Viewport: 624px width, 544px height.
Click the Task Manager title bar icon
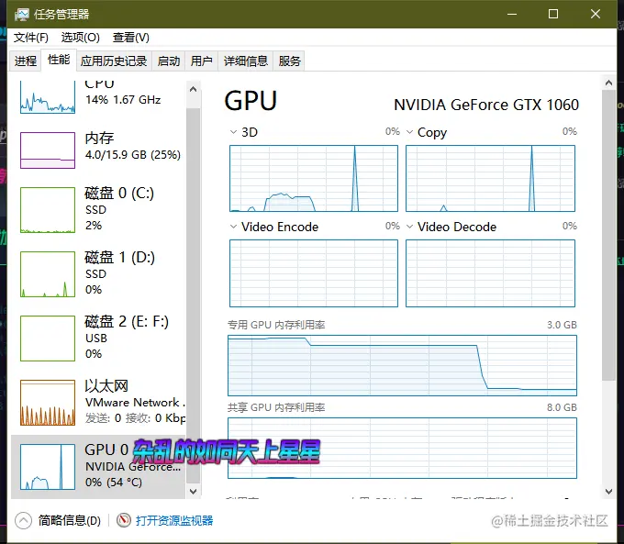[x=22, y=15]
